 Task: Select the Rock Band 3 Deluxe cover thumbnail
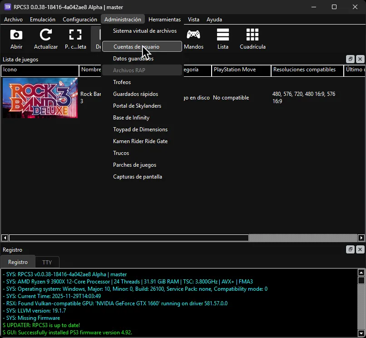[40, 98]
